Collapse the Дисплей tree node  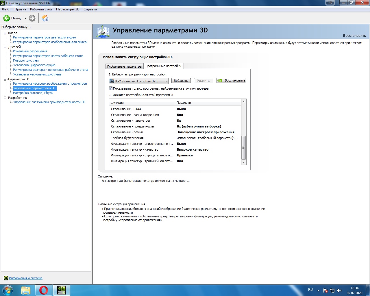[5, 47]
